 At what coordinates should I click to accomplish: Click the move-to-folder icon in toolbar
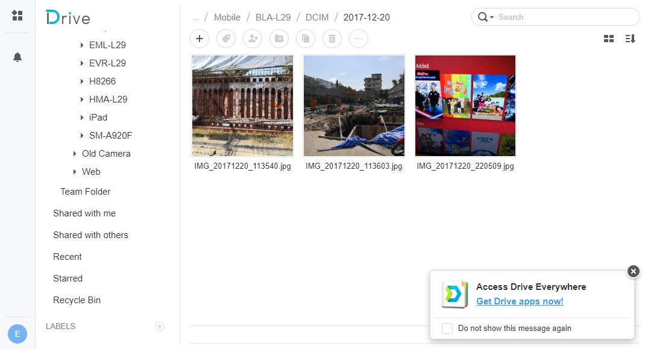click(x=279, y=39)
